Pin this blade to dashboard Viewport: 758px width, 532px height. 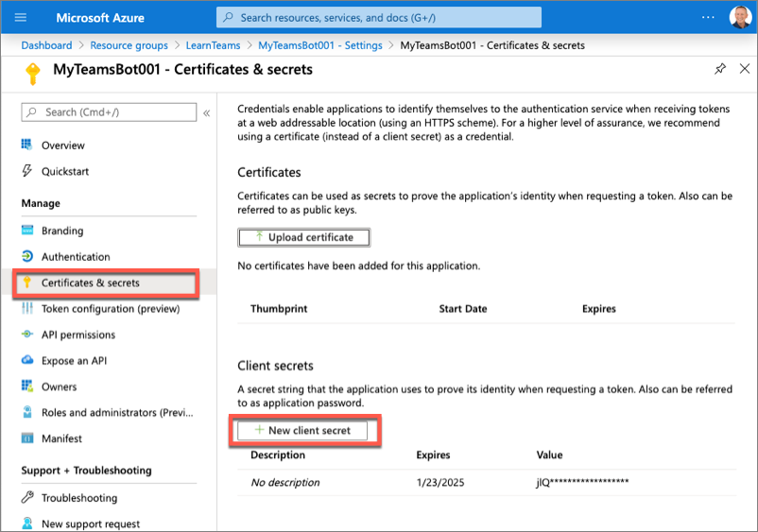pyautogui.click(x=720, y=69)
